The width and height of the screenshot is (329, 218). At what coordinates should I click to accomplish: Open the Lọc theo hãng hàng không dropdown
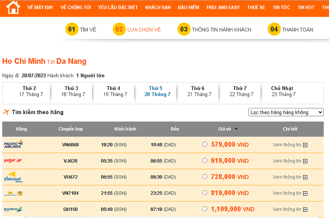[286, 112]
